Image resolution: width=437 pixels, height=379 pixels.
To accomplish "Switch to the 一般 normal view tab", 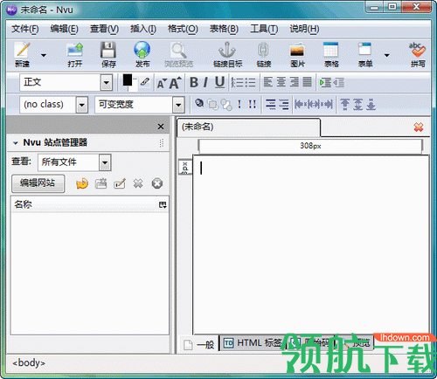I will (199, 344).
